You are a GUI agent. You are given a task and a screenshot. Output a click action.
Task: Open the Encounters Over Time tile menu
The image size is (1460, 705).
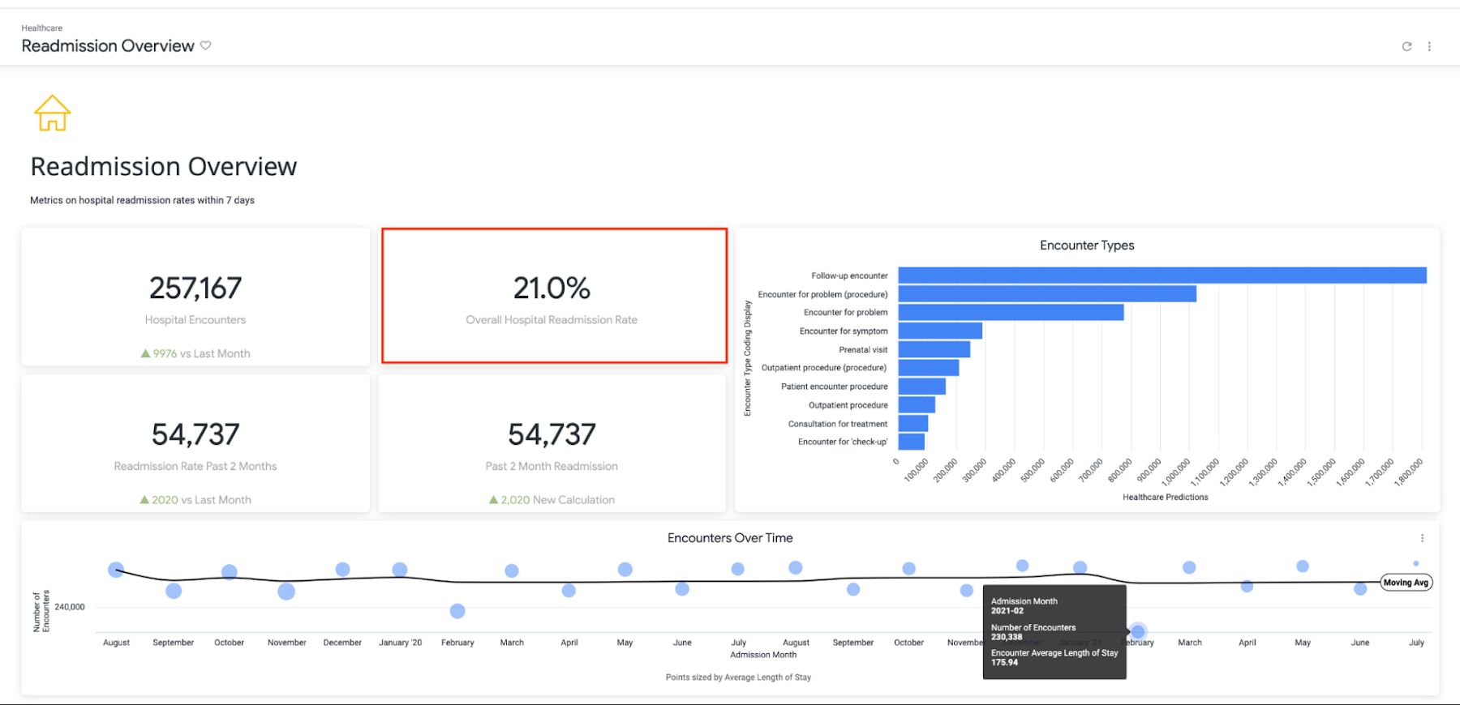click(1422, 538)
